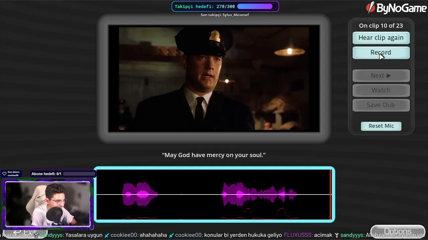Screen dimensions: 428x240
Task: Click the "Abone hedefi: 0/1" label
Action: pos(46,174)
